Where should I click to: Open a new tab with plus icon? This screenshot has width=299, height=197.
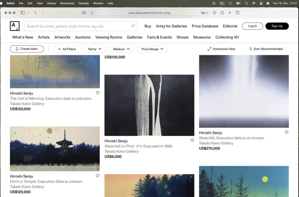[x=230, y=13]
